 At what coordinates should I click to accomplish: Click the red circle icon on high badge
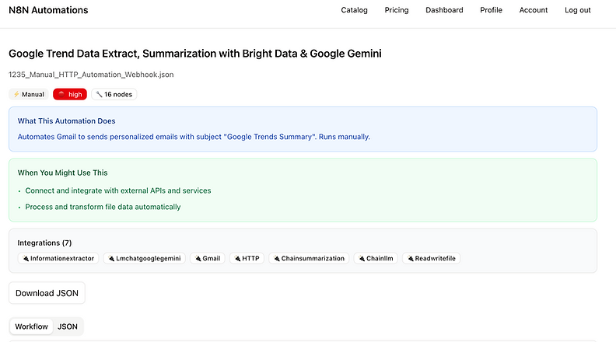61,94
